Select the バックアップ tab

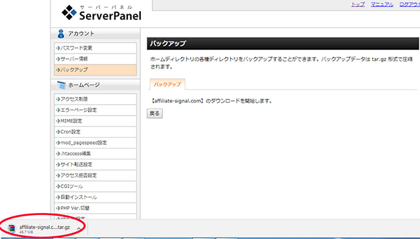click(167, 85)
